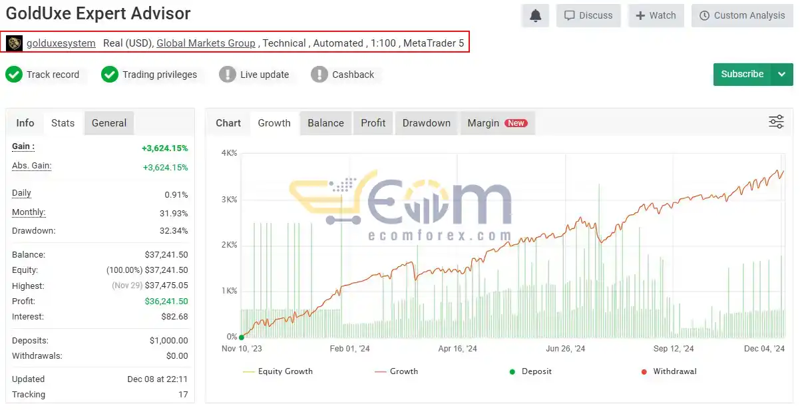This screenshot has height=410, width=800.
Task: Open the golduxesystem profile link
Action: tap(61, 43)
